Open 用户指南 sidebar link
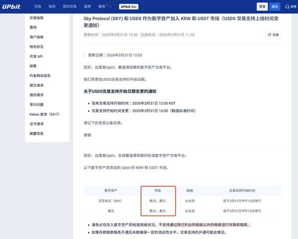298x239 pixels. [x=36, y=37]
